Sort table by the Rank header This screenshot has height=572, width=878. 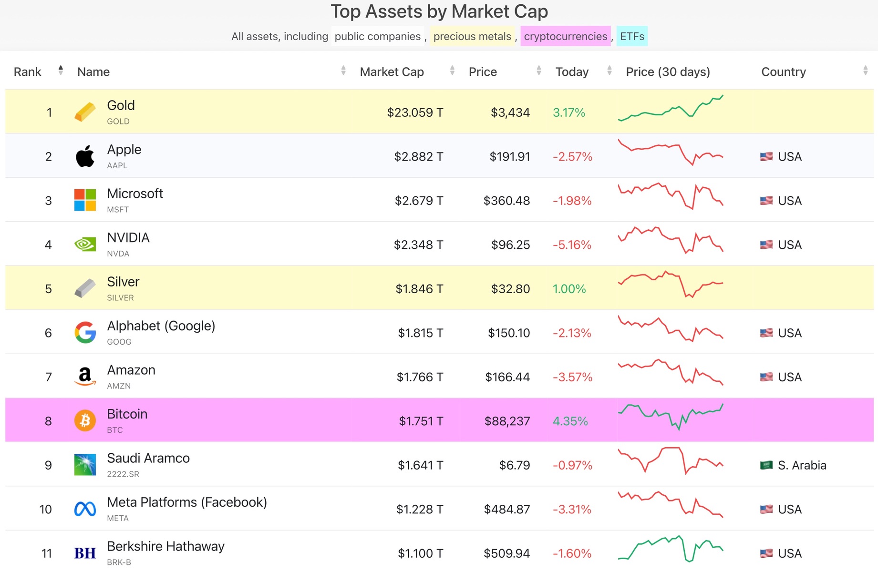28,72
